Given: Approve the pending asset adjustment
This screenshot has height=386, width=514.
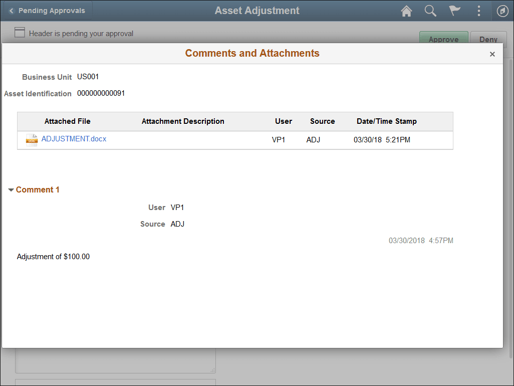Looking at the screenshot, I should click(444, 39).
